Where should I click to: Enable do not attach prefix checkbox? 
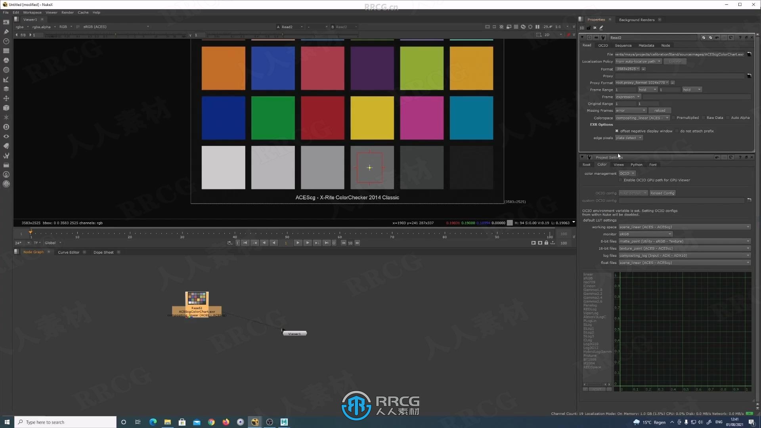coord(677,131)
